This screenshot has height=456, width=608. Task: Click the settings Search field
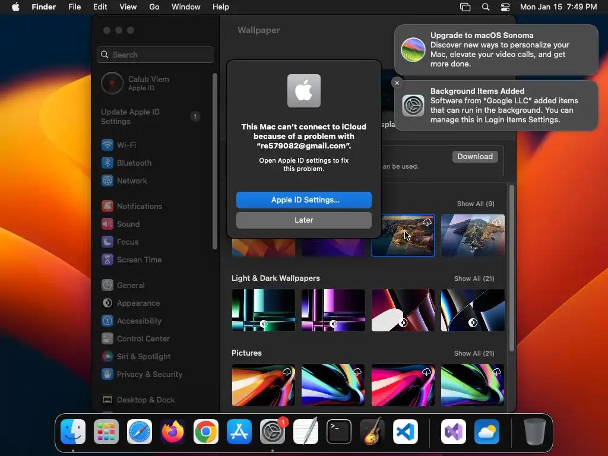click(x=155, y=55)
